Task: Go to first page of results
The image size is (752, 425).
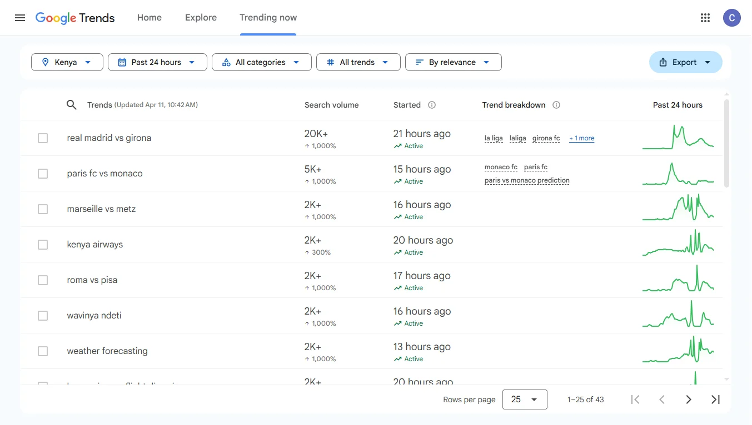Action: click(x=635, y=399)
